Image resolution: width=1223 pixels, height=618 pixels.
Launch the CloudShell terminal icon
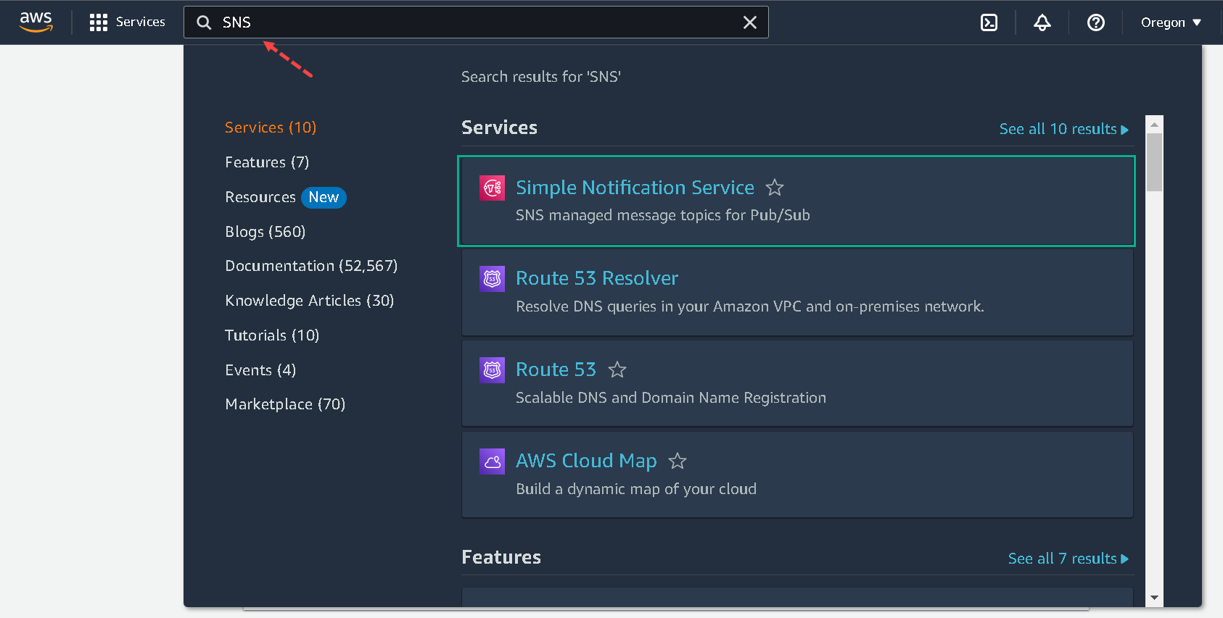pos(989,22)
